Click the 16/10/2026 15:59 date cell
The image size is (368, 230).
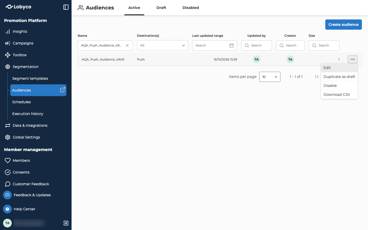coord(225,59)
